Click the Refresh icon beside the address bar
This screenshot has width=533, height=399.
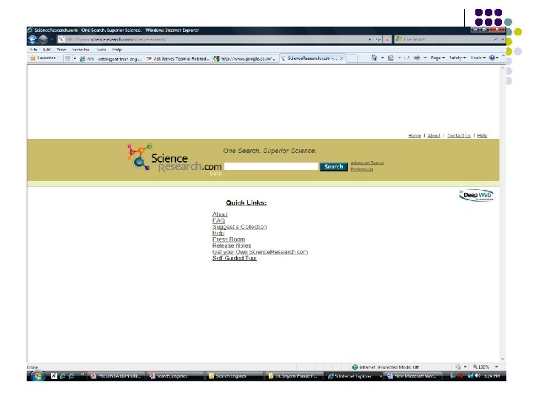point(378,40)
